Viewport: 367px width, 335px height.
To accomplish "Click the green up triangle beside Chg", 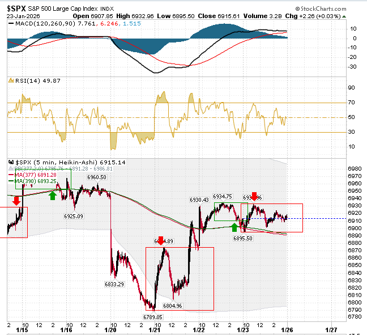I will [344, 16].
